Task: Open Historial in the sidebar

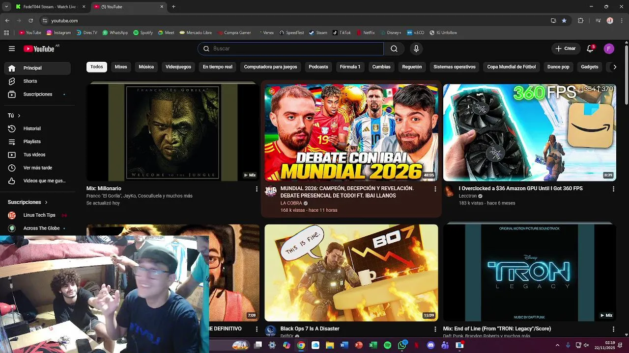Action: (x=38, y=128)
